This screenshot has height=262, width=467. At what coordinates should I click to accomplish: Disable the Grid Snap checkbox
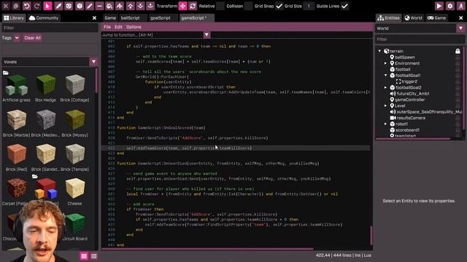(x=279, y=6)
